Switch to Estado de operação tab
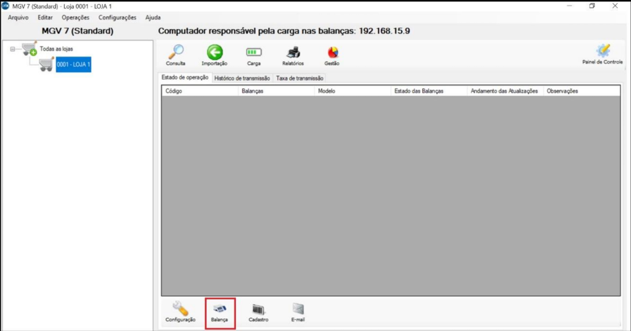Image resolution: width=631 pixels, height=331 pixels. tap(185, 77)
